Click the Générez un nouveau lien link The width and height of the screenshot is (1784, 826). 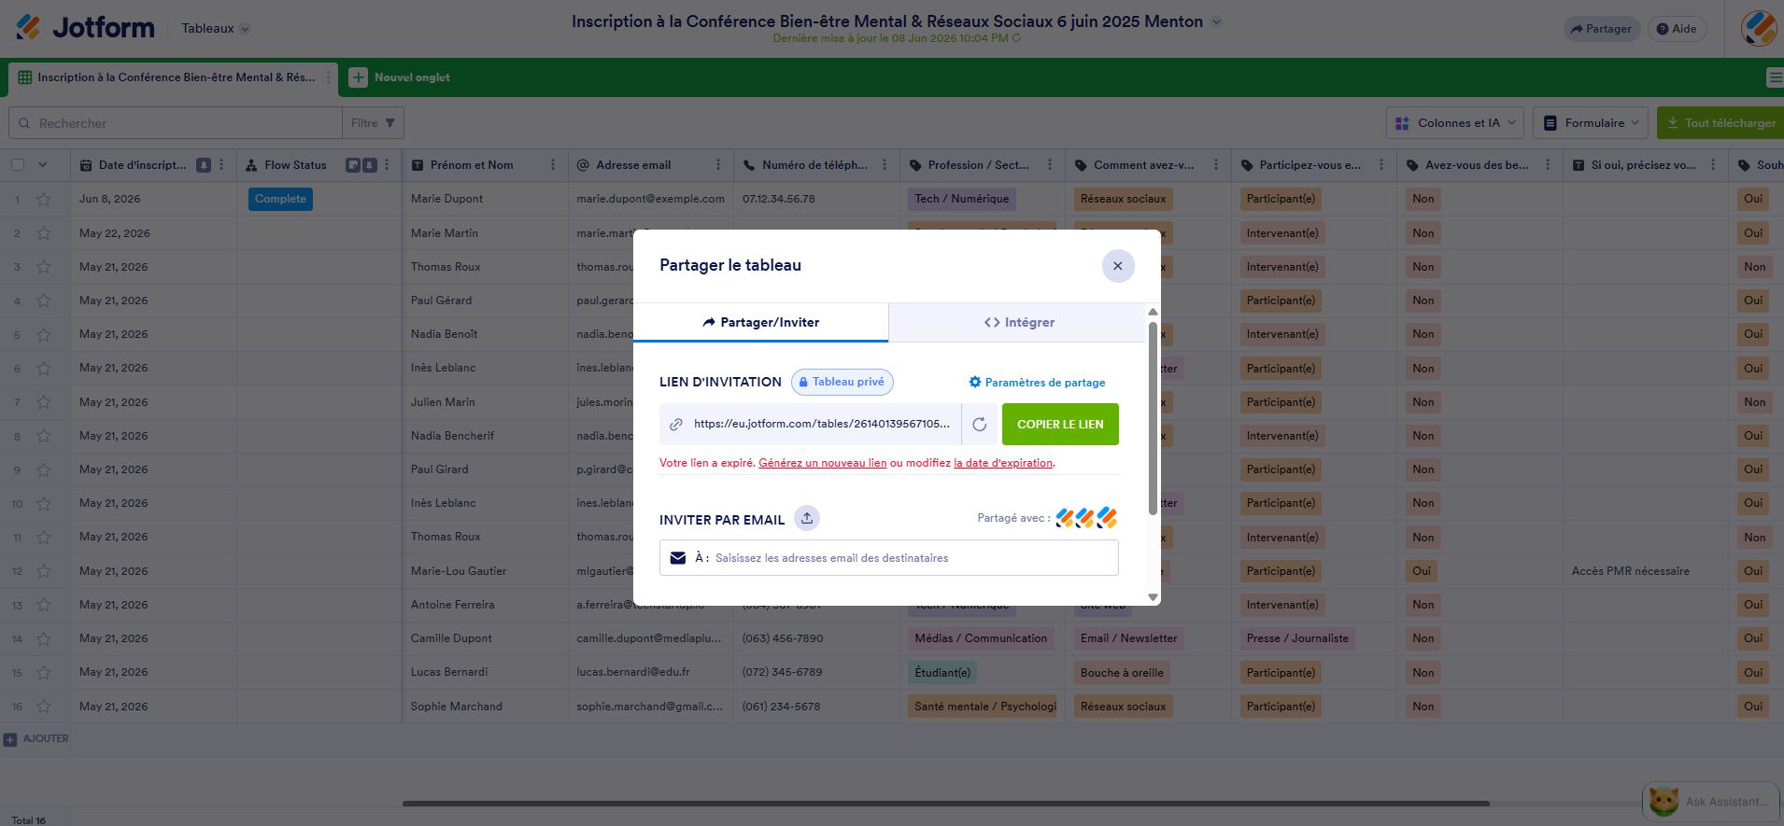point(823,463)
